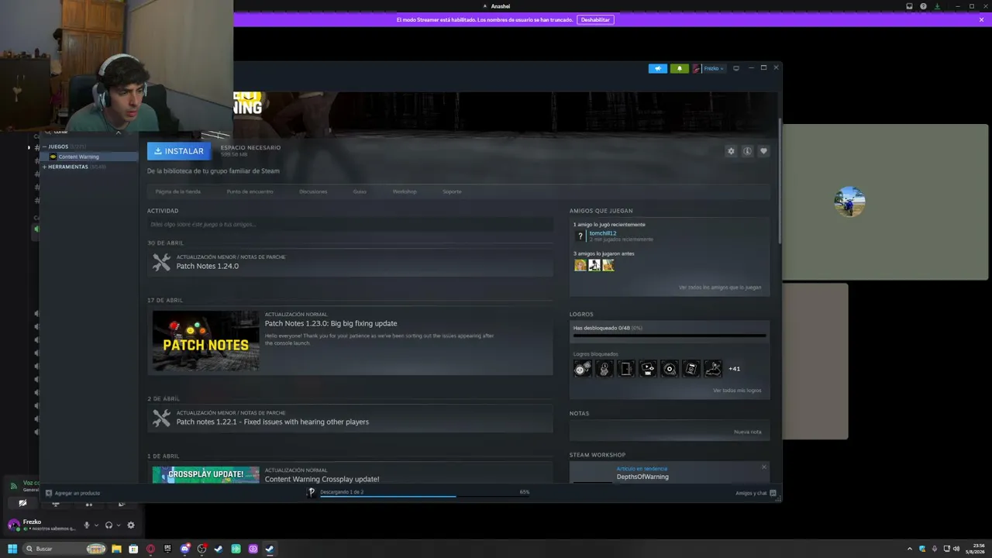Click Windows taskbar Buscar search box
The image size is (992, 558).
(x=65, y=549)
